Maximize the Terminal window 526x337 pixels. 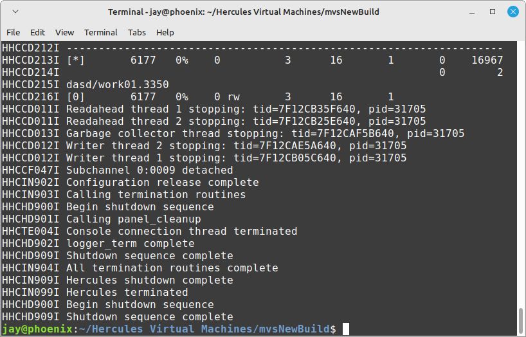(x=493, y=12)
